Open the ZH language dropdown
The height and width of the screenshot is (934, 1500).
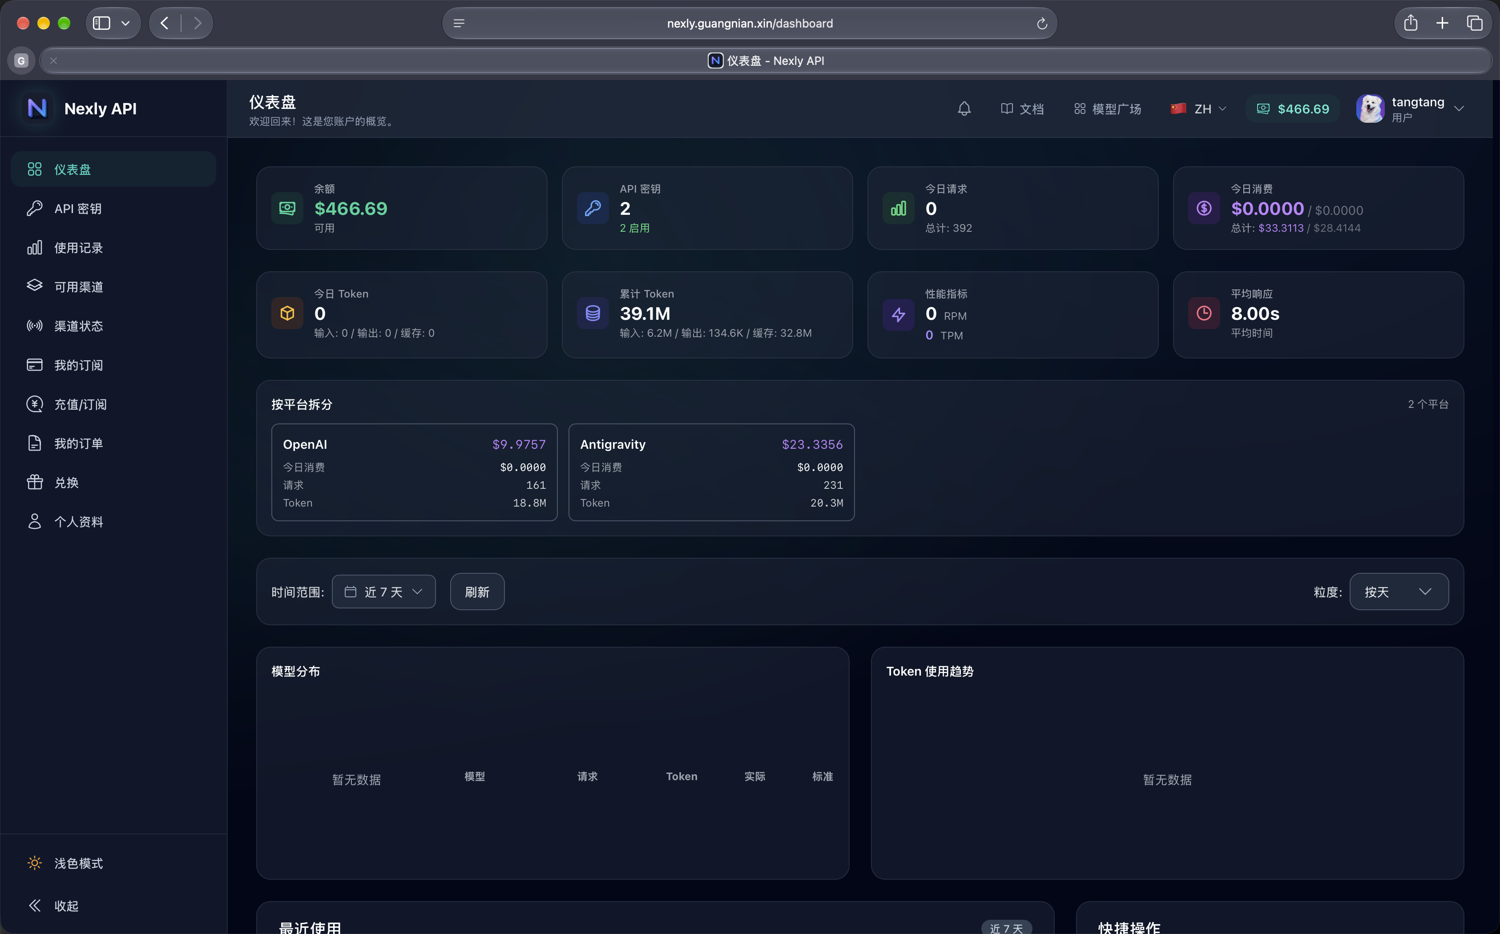click(1198, 109)
